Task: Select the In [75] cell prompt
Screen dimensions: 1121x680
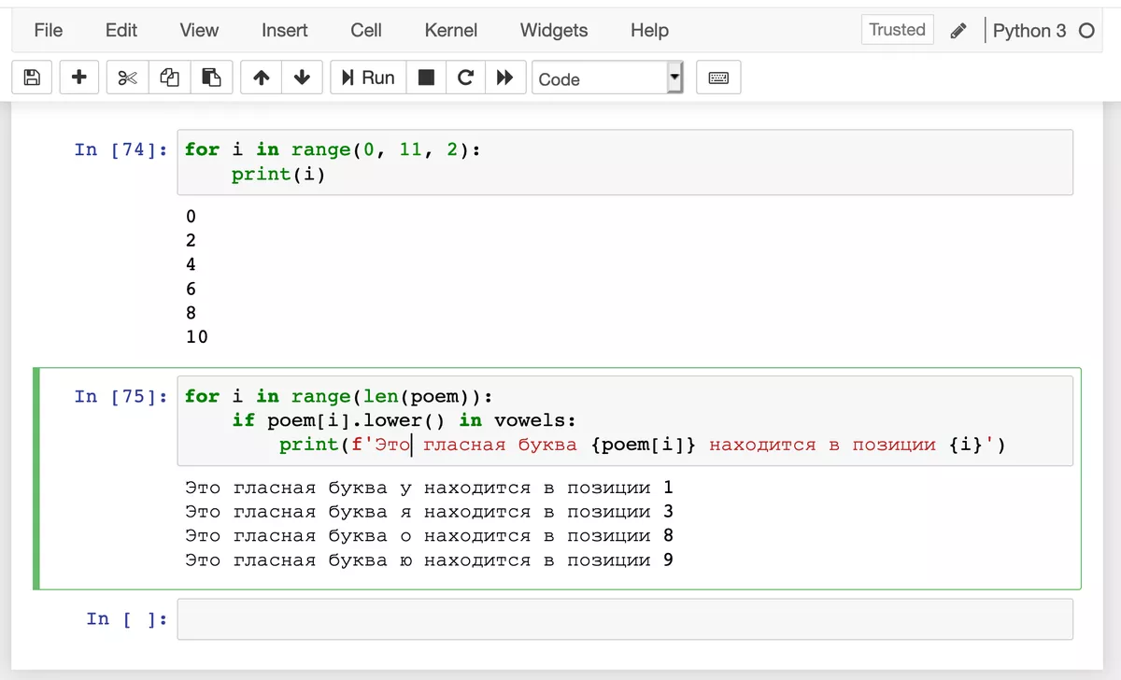Action: click(121, 397)
